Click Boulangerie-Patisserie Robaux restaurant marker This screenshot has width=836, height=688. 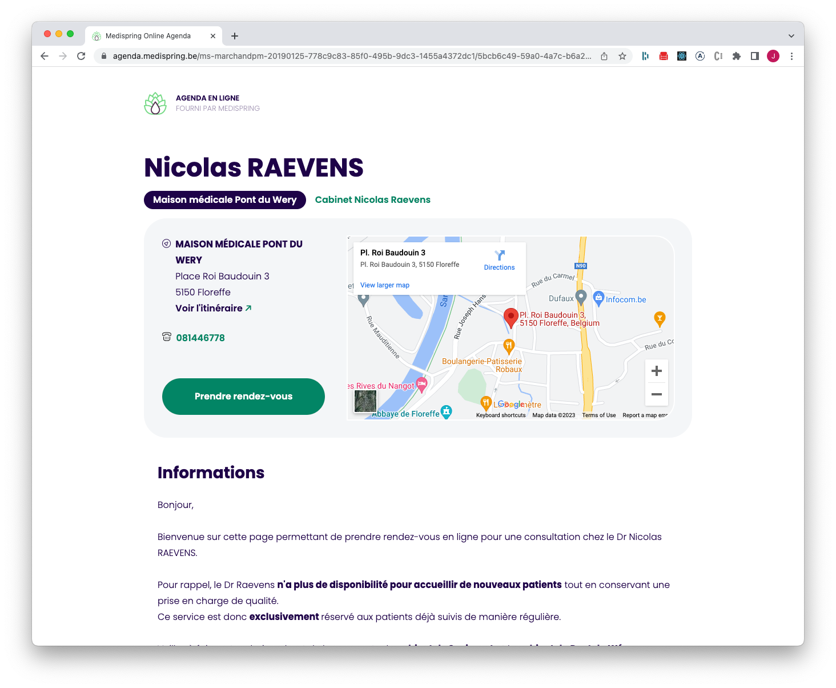(x=509, y=346)
